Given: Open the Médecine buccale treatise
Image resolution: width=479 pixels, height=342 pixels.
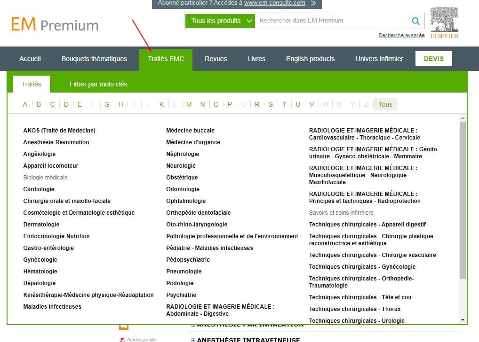Looking at the screenshot, I should point(190,131).
